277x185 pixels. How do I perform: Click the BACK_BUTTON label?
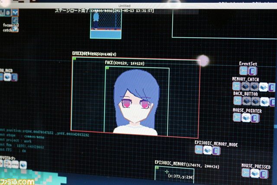(x=245, y=94)
